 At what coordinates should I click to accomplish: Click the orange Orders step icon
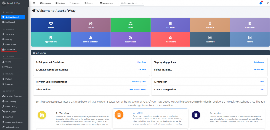[x=119, y=115]
